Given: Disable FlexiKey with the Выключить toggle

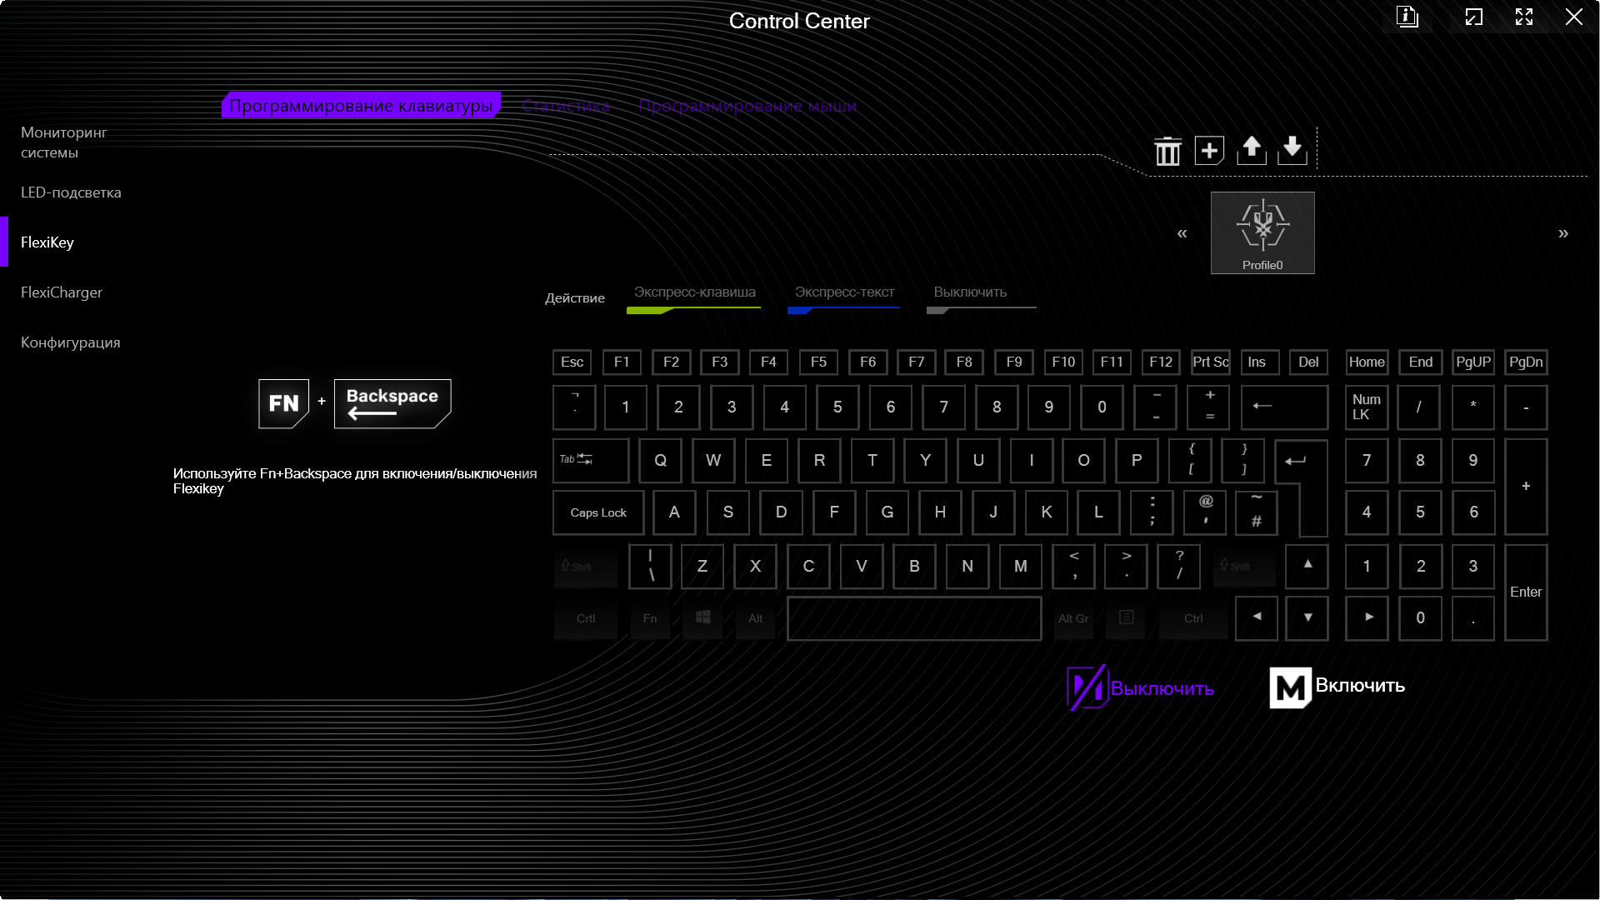Looking at the screenshot, I should (1140, 688).
